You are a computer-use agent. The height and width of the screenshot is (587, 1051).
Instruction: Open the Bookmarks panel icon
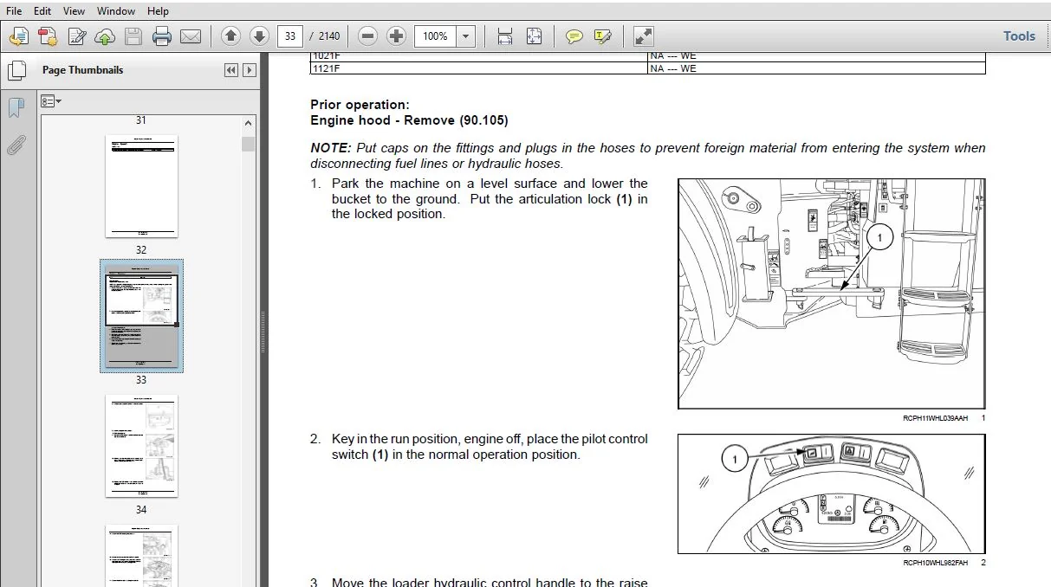(x=16, y=108)
